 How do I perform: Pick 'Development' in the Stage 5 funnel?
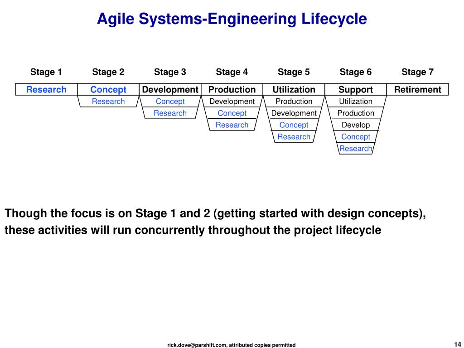coord(294,113)
